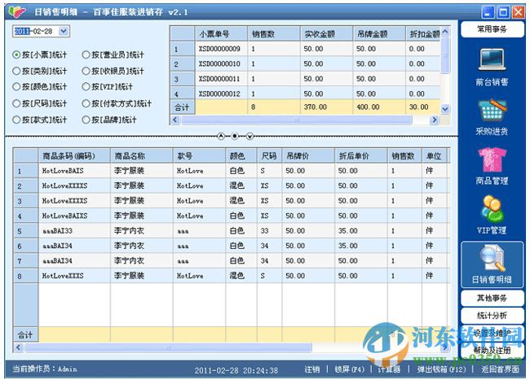Click the upper table scroll-right arrow
The image size is (530, 380).
coord(435,120)
